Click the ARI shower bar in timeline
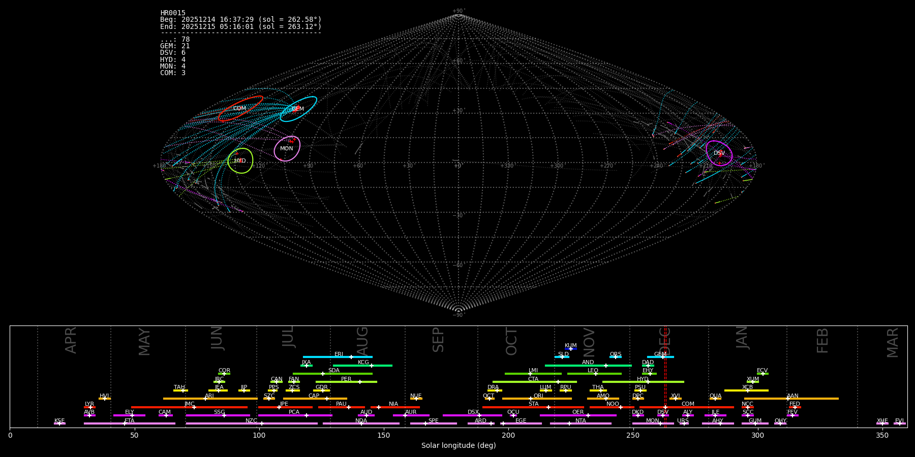 pos(210,399)
